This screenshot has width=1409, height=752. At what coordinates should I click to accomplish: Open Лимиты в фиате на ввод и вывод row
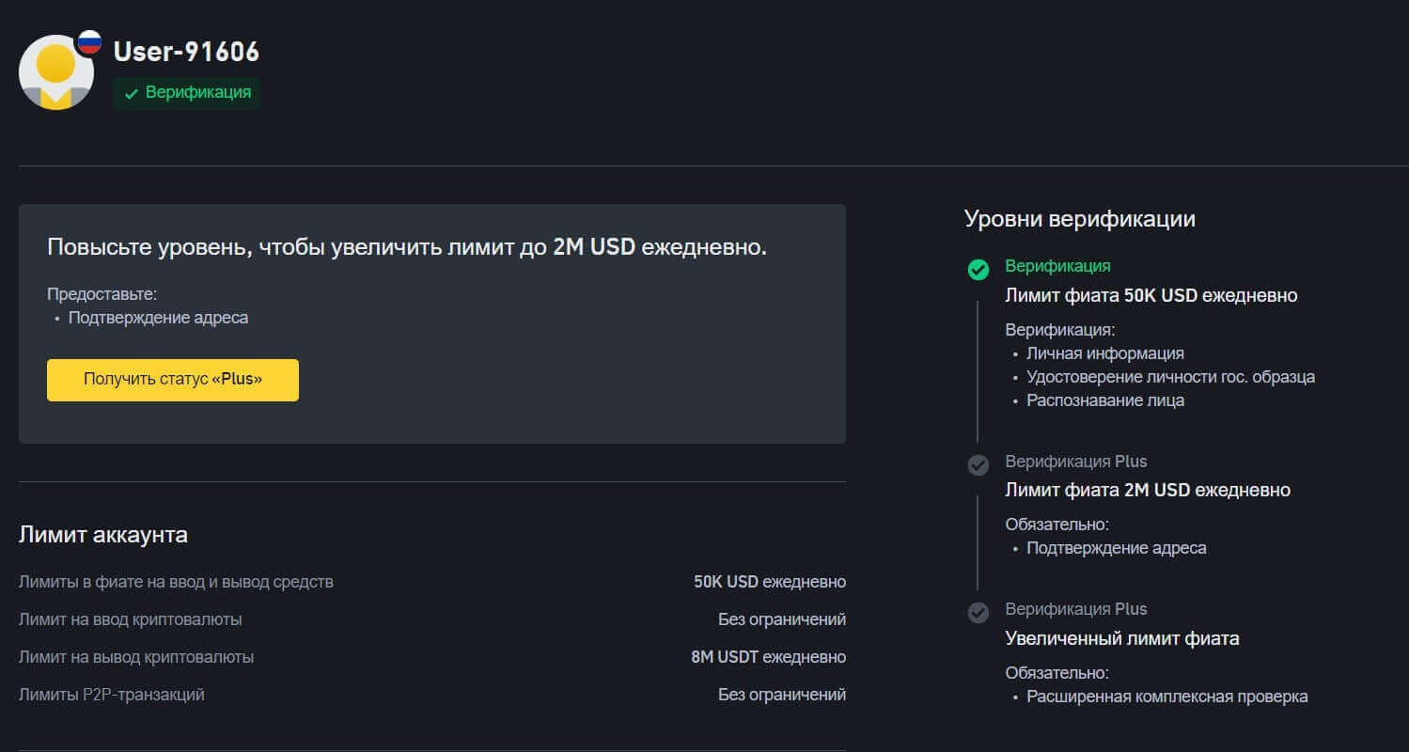tap(176, 582)
